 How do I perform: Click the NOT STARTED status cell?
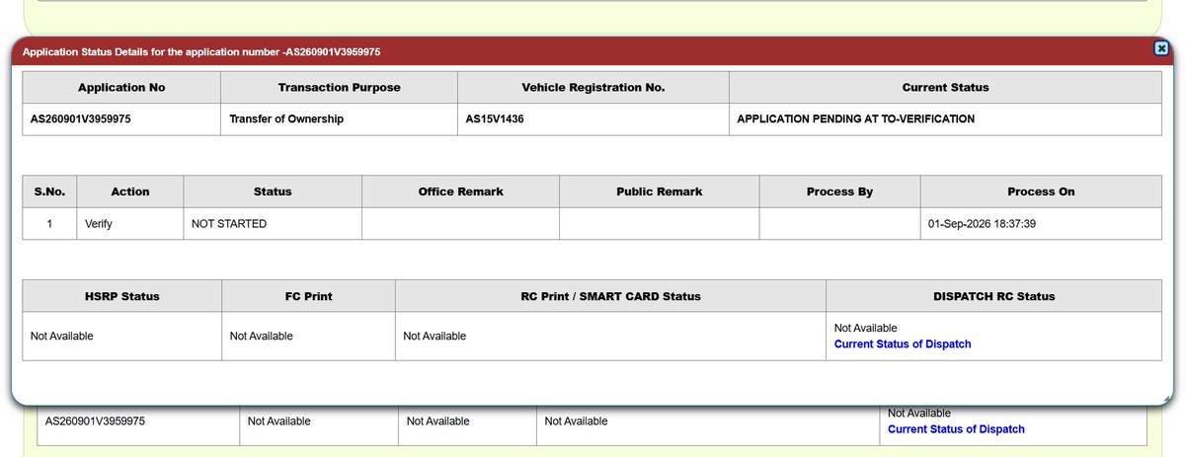(x=273, y=224)
